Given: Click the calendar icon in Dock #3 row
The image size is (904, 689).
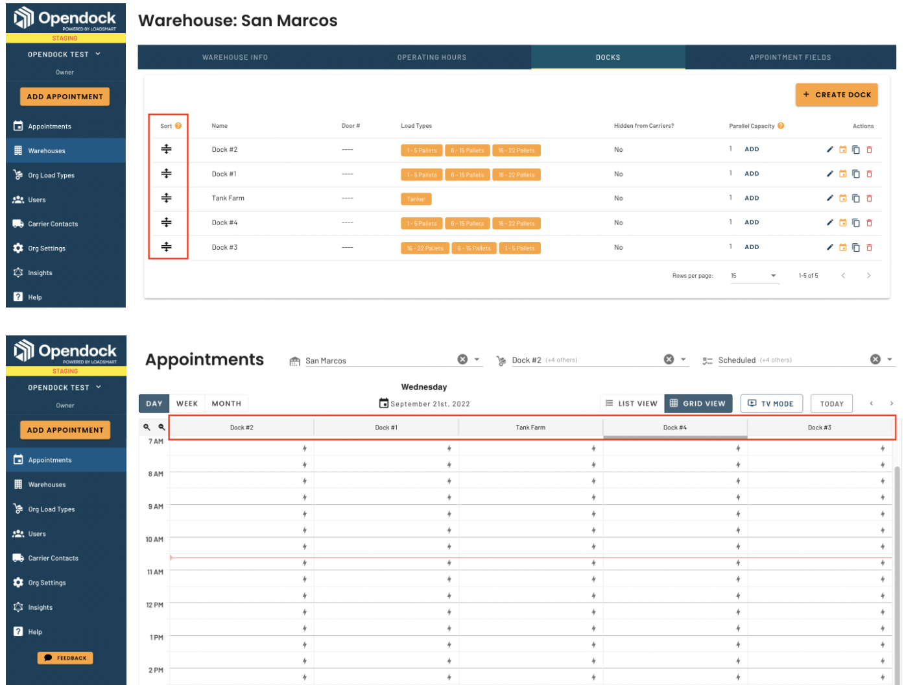Looking at the screenshot, I should (x=842, y=247).
